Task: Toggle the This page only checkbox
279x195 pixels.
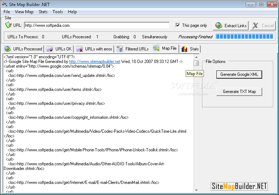Action: click(177, 25)
